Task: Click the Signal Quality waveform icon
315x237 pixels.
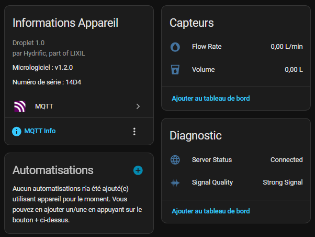Action: click(x=175, y=183)
